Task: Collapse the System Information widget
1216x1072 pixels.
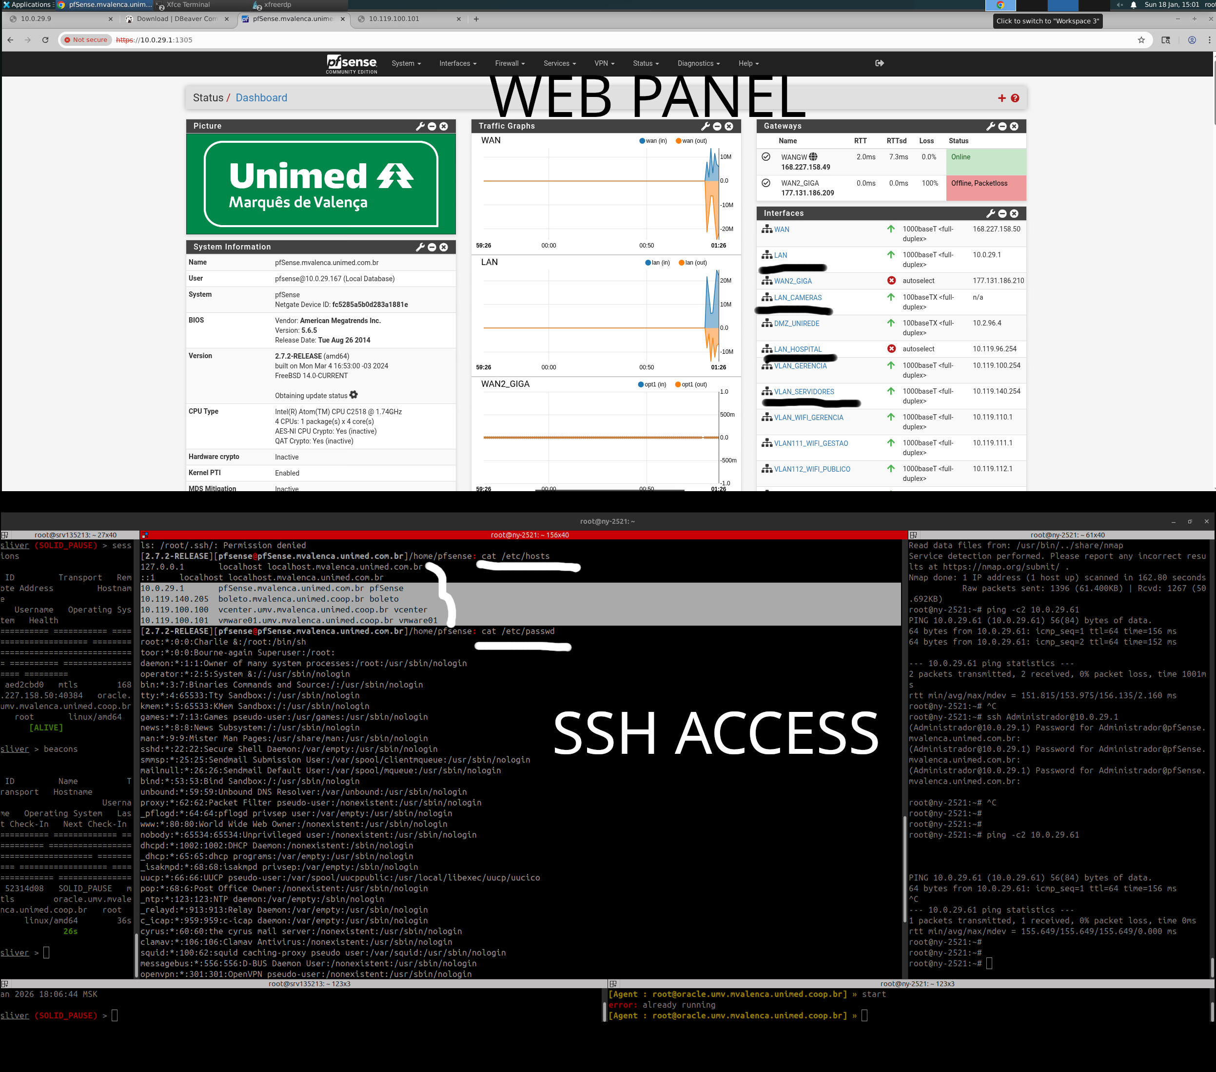Action: pos(432,247)
